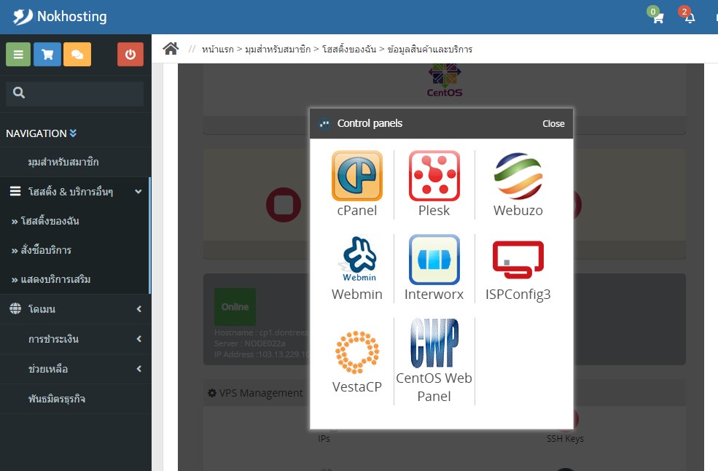The width and height of the screenshot is (718, 471).
Task: Expand the ช่วยเหลือ sidebar menu
Action: (x=76, y=369)
